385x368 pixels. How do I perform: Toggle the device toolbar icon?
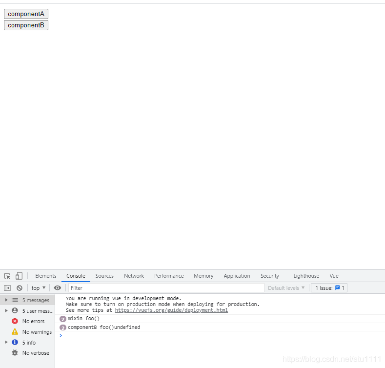click(x=19, y=276)
